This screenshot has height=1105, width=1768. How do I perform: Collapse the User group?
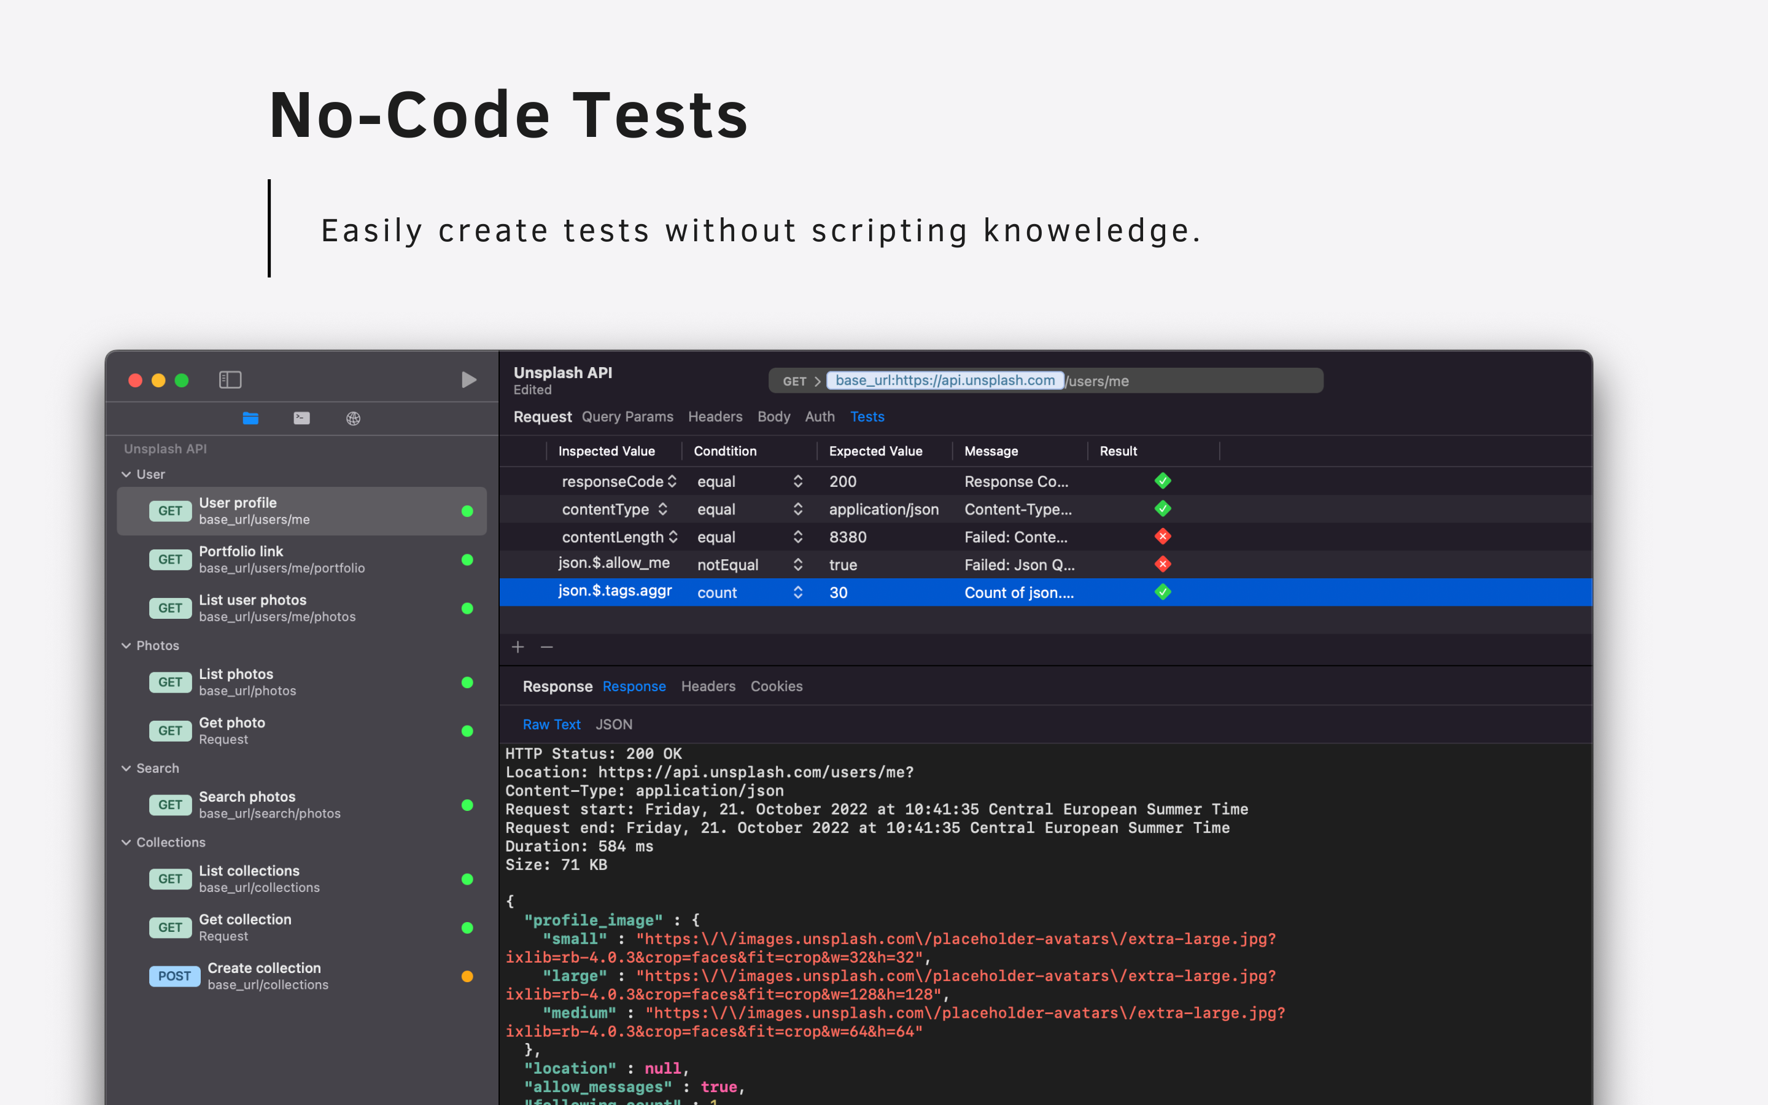(x=126, y=475)
